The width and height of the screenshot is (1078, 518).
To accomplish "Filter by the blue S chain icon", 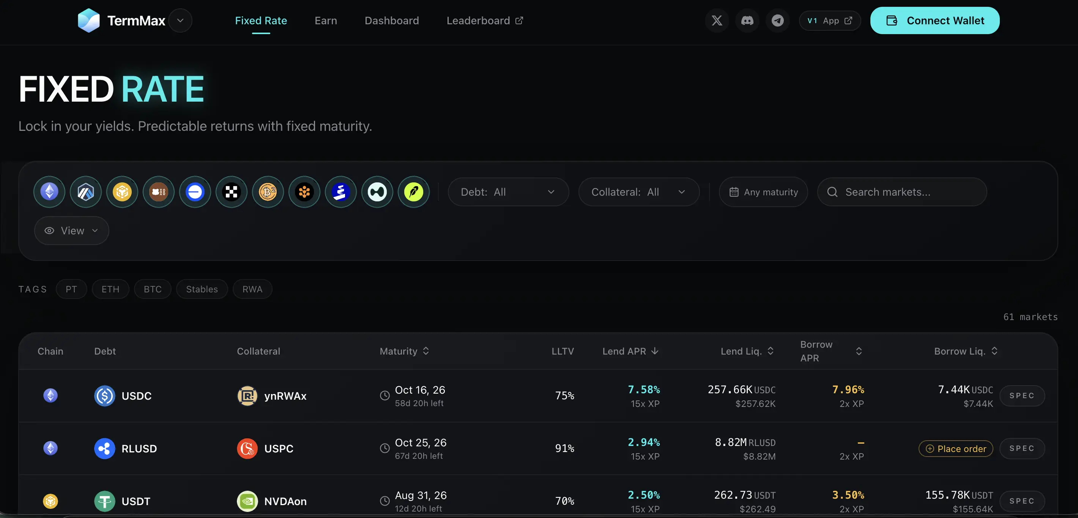I will coord(340,192).
